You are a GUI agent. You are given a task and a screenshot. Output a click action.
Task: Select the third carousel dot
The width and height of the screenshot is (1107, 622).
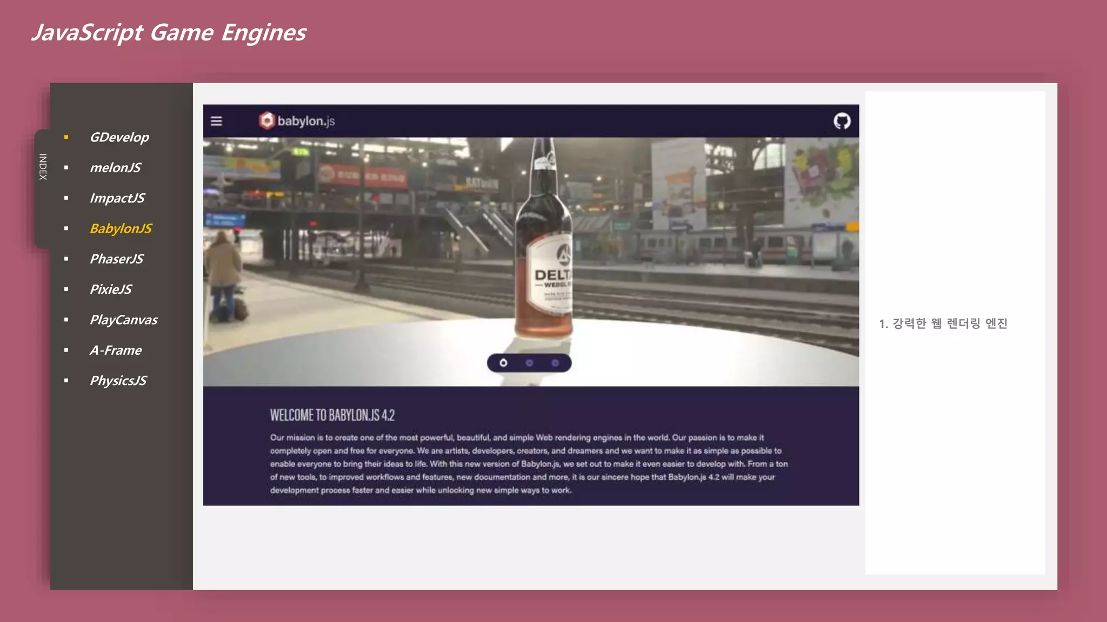555,363
